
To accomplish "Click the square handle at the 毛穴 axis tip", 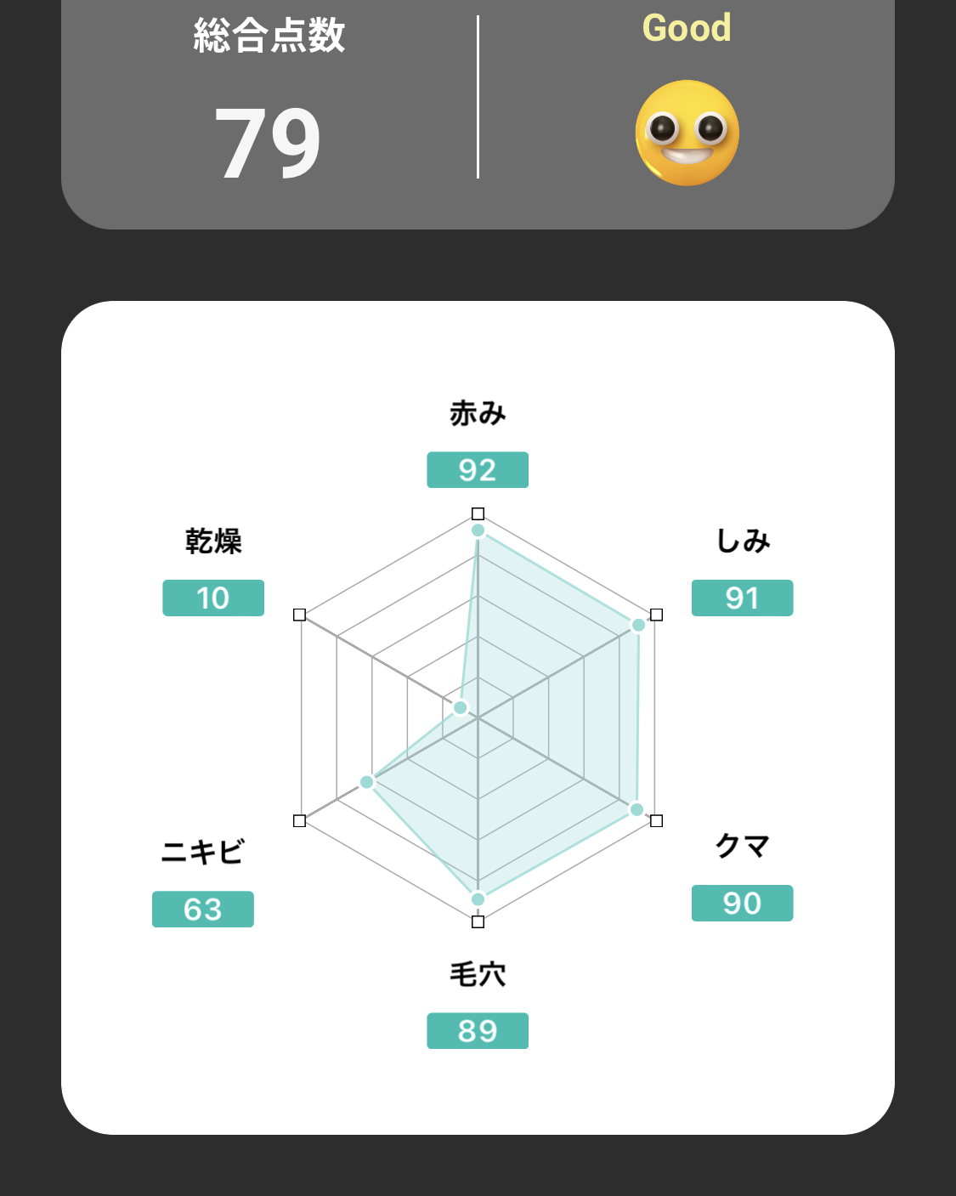I will tap(478, 921).
